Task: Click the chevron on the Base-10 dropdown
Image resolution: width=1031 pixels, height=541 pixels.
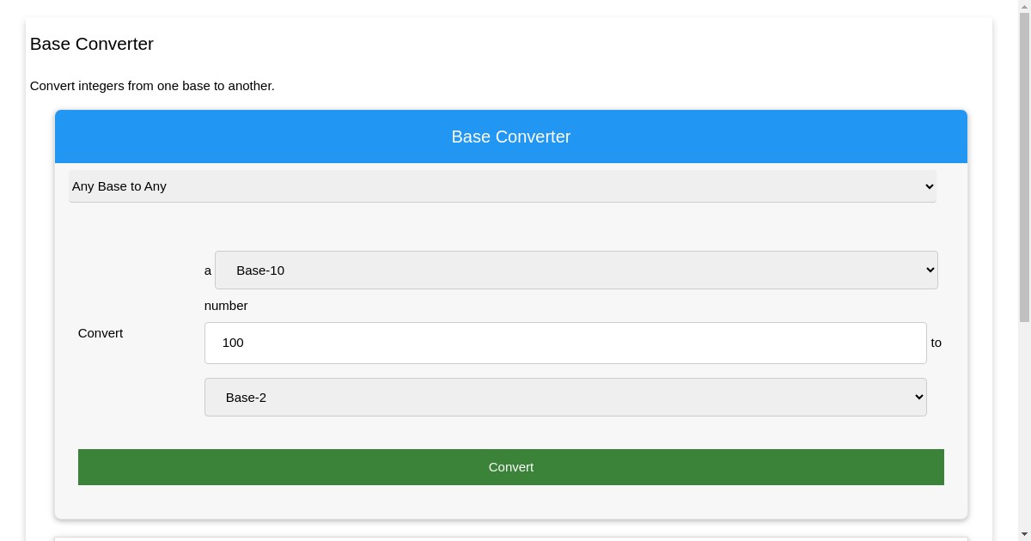Action: tap(929, 270)
